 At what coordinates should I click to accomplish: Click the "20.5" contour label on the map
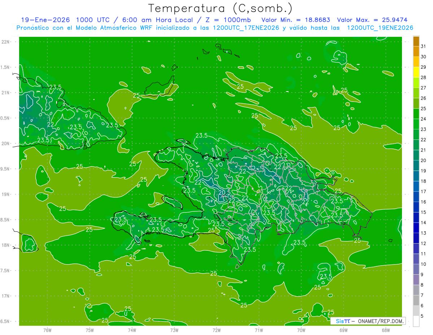224,192
